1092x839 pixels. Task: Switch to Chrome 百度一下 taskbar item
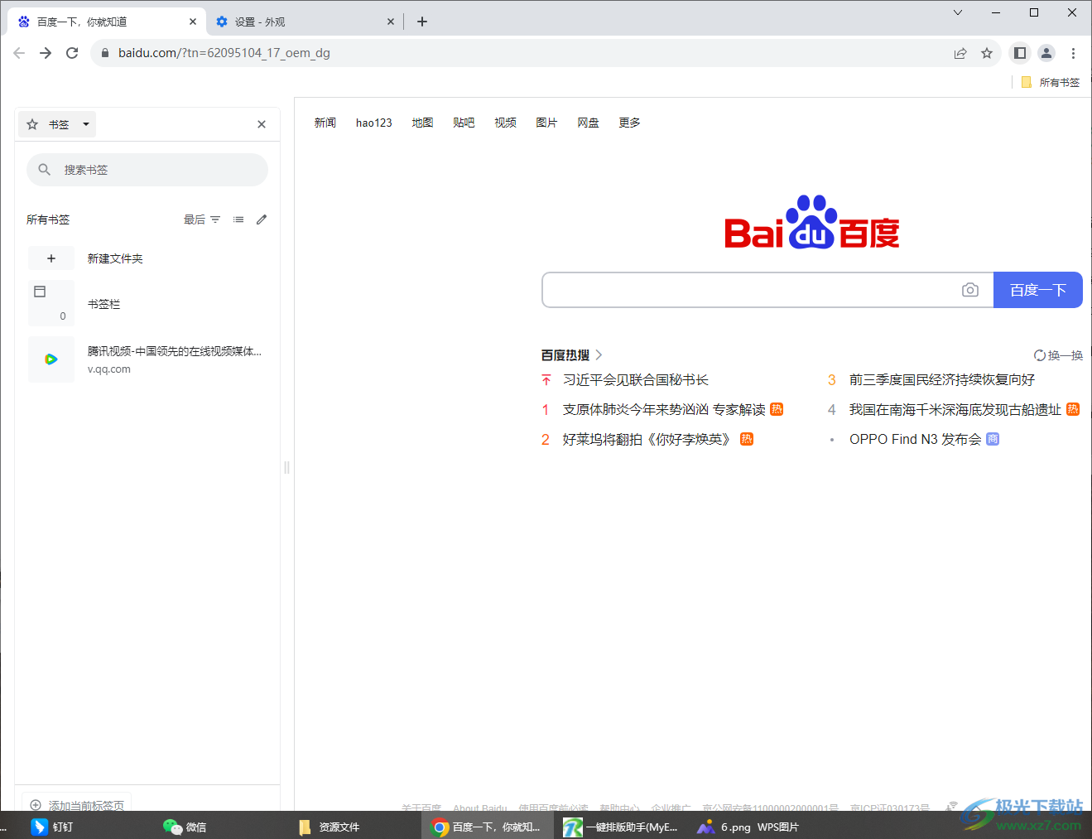(x=487, y=827)
